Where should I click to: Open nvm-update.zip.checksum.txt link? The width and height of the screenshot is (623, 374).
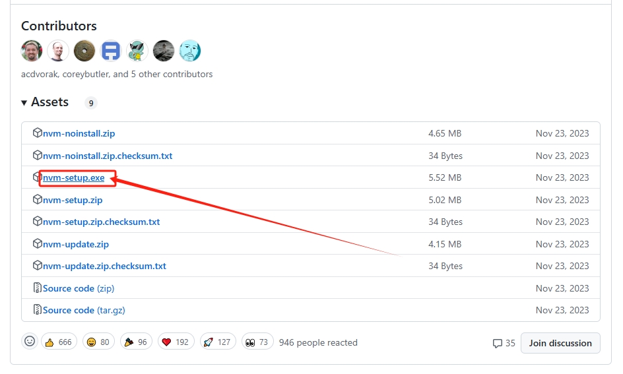click(x=104, y=266)
